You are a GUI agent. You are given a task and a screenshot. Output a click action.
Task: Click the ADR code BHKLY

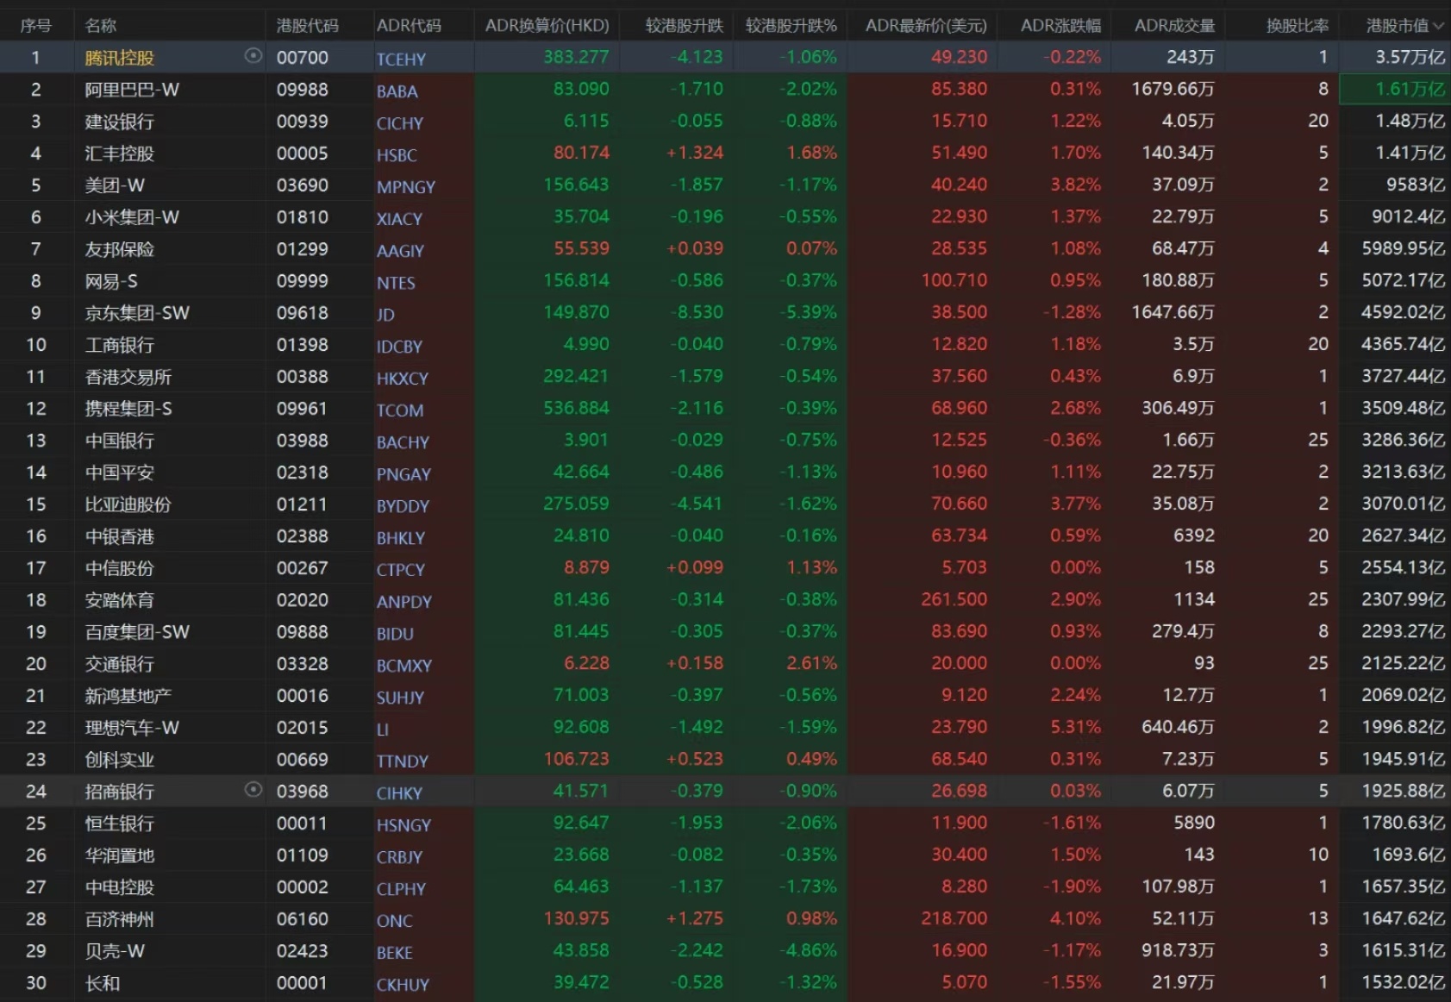coord(401,538)
